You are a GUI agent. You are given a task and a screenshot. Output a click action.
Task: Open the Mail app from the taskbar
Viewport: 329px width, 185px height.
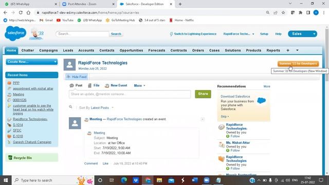(171, 180)
